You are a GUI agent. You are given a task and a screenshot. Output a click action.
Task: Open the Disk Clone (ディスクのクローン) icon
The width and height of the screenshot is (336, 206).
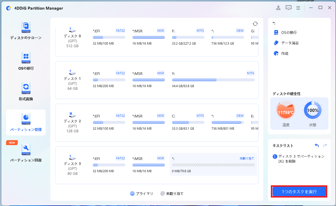coord(26,27)
